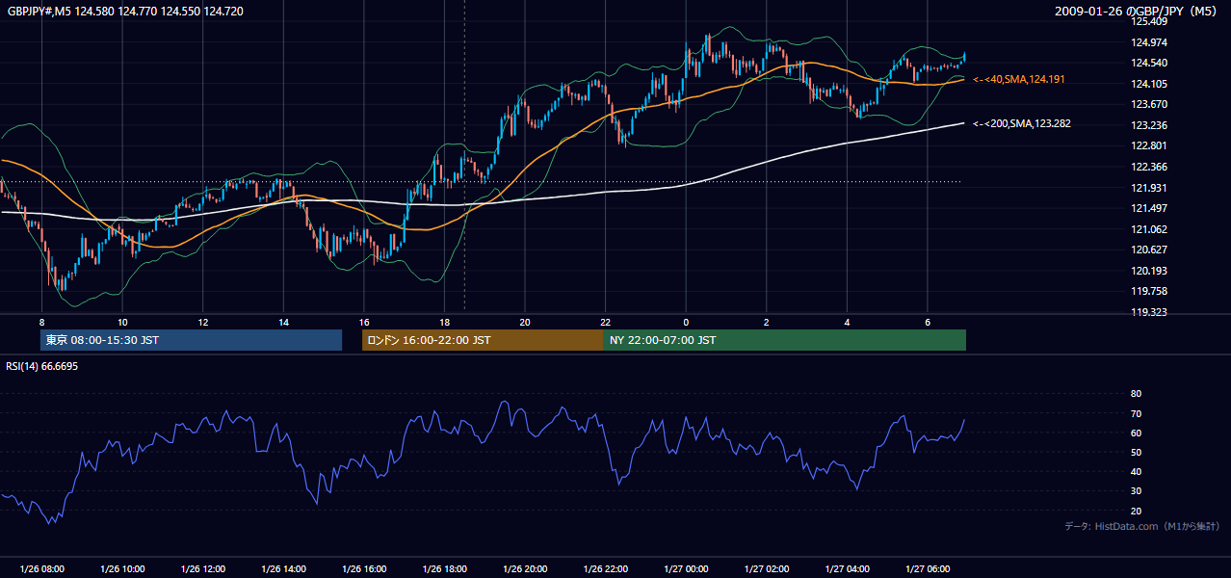Click price axis value 119.323

[x=1148, y=312]
